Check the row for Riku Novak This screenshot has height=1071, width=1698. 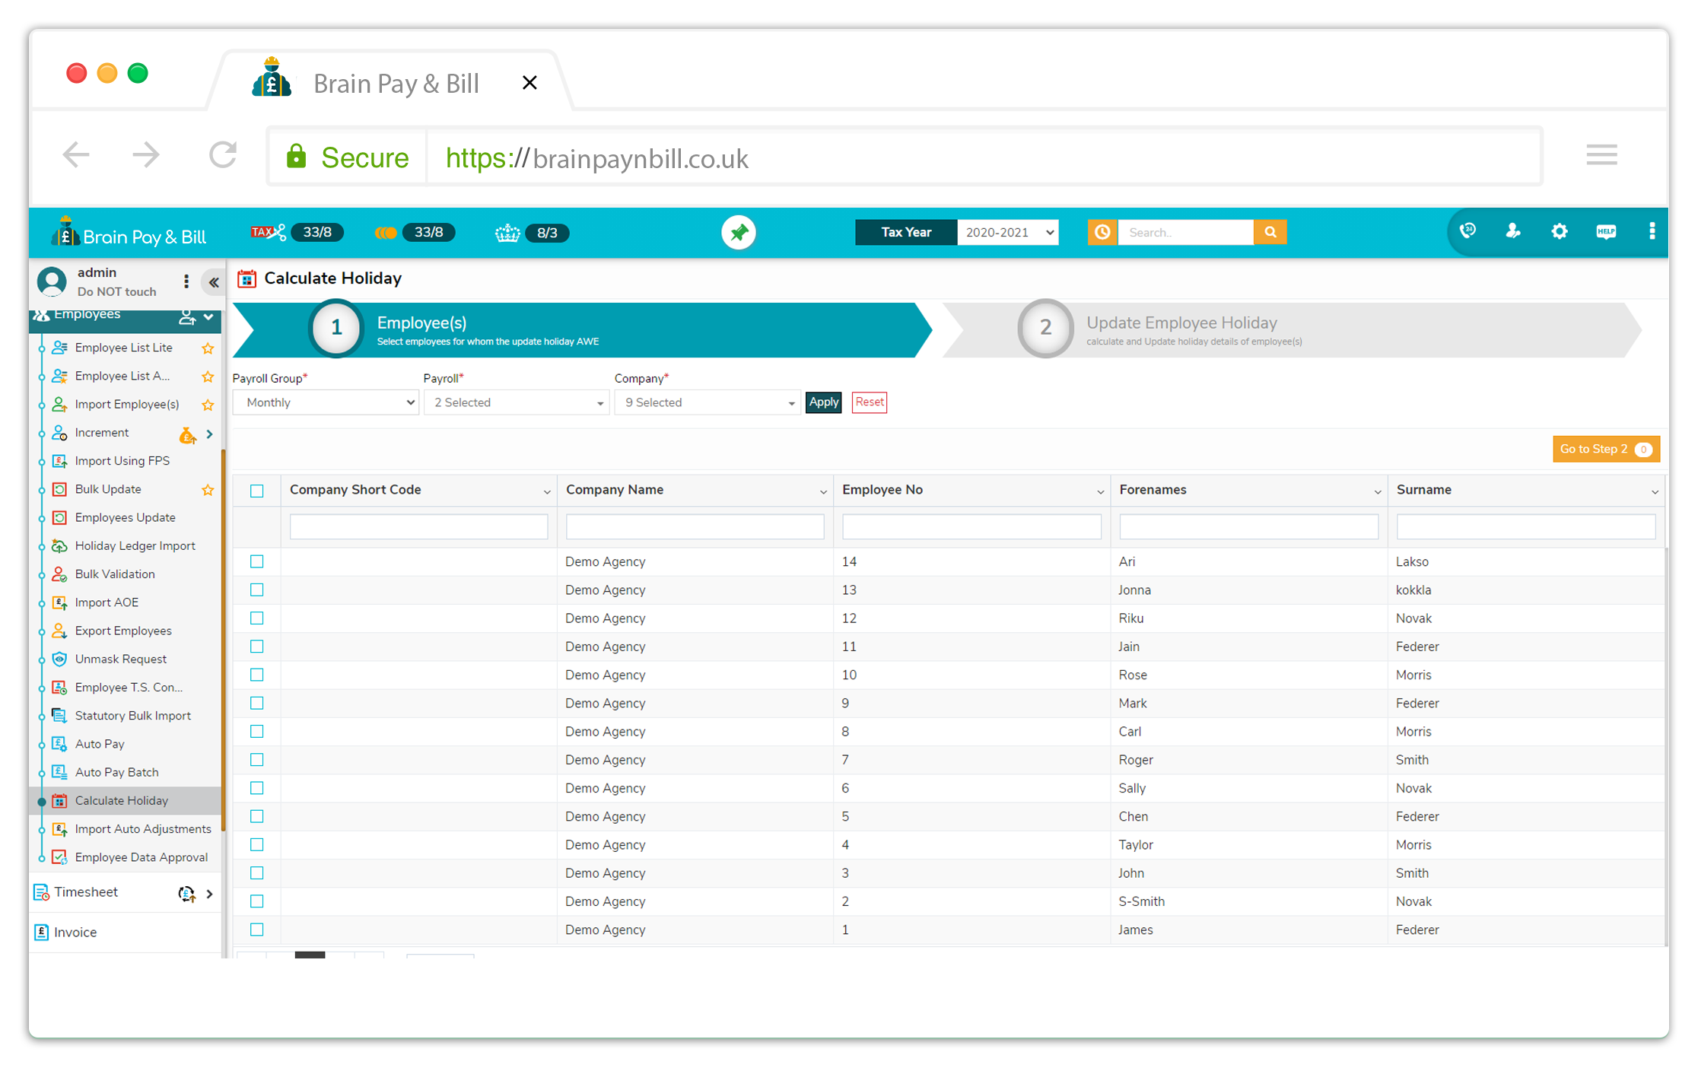[257, 618]
